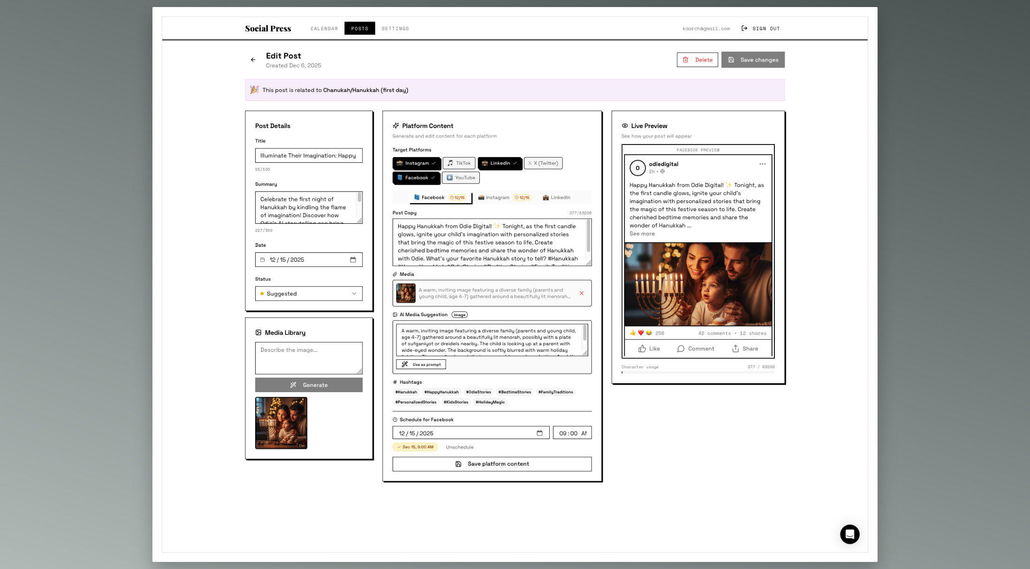Open the Status dropdown showing Suggested

pos(308,293)
